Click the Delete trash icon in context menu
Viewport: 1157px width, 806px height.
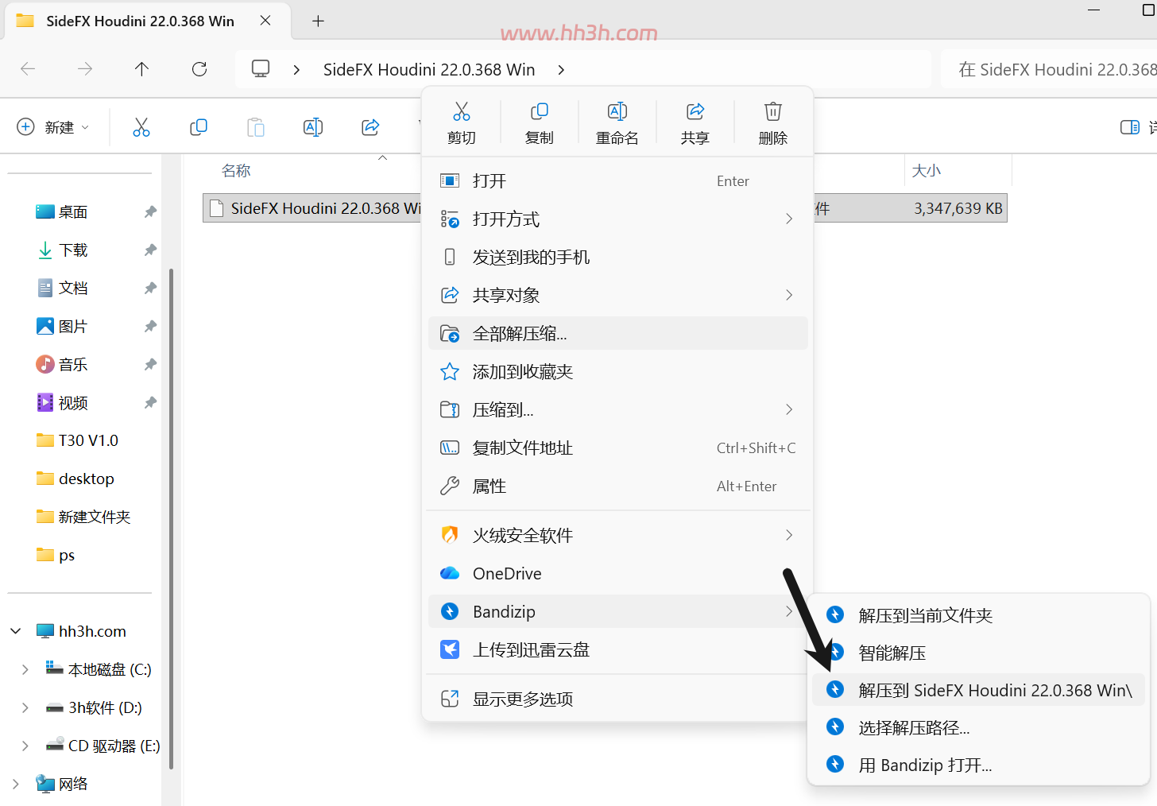[x=773, y=111]
